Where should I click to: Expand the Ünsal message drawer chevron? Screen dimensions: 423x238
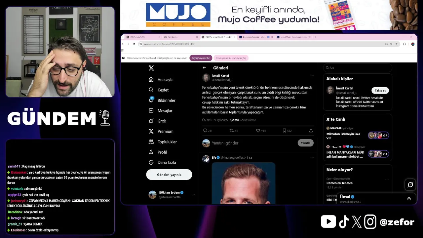(x=409, y=198)
